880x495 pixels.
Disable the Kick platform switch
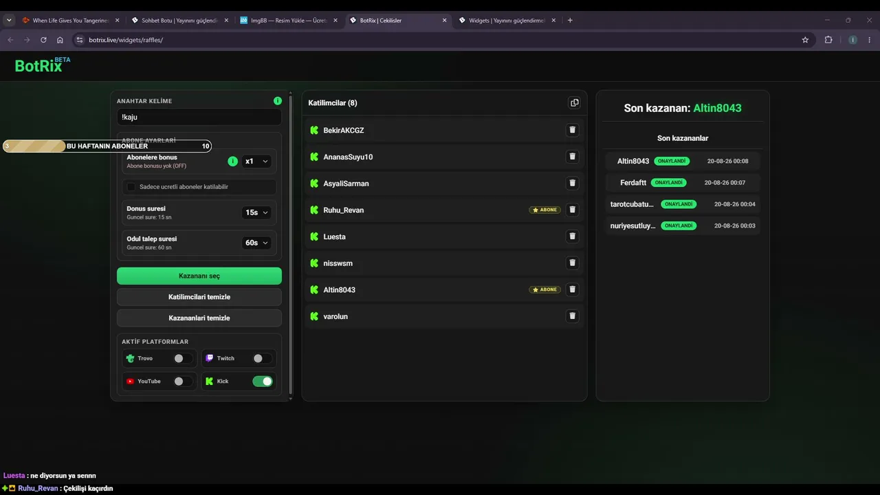[x=263, y=381]
